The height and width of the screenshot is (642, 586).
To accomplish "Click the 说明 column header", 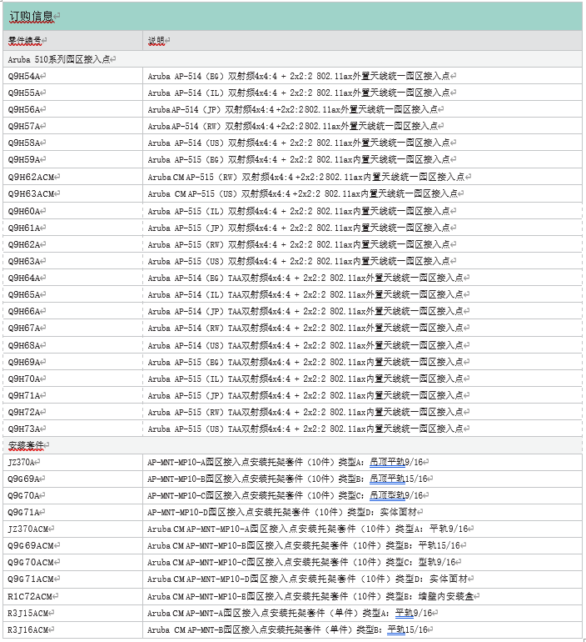I will pyautogui.click(x=156, y=41).
